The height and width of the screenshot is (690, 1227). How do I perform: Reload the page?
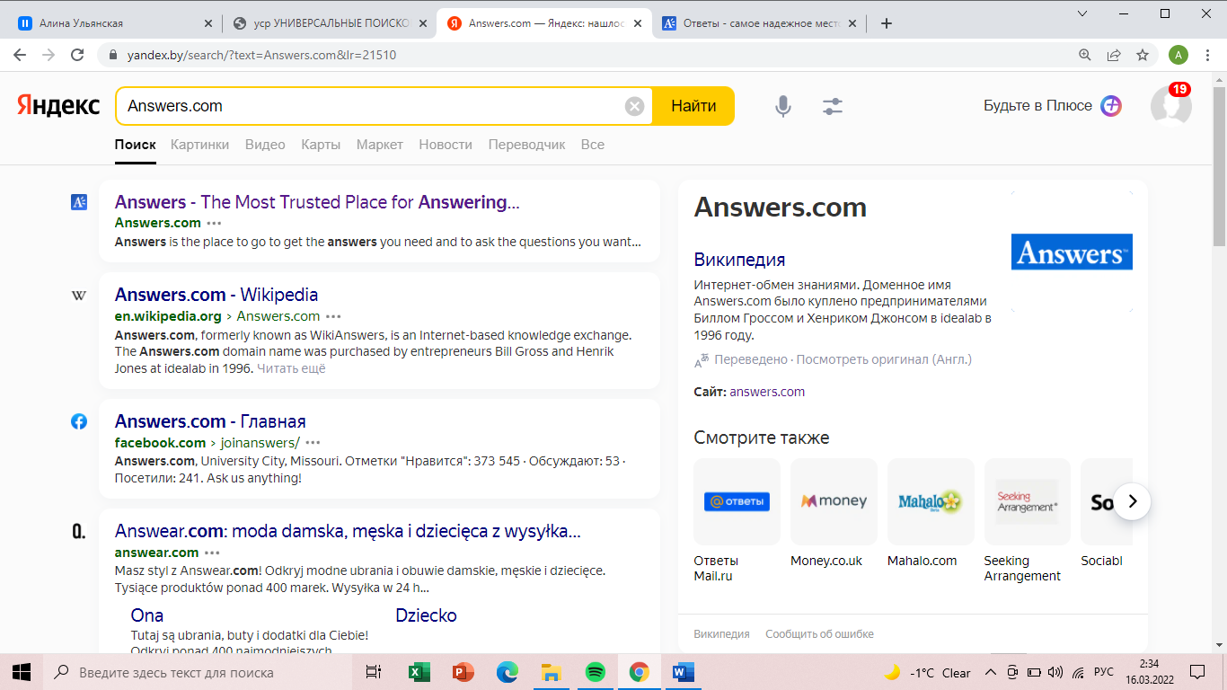pyautogui.click(x=77, y=55)
